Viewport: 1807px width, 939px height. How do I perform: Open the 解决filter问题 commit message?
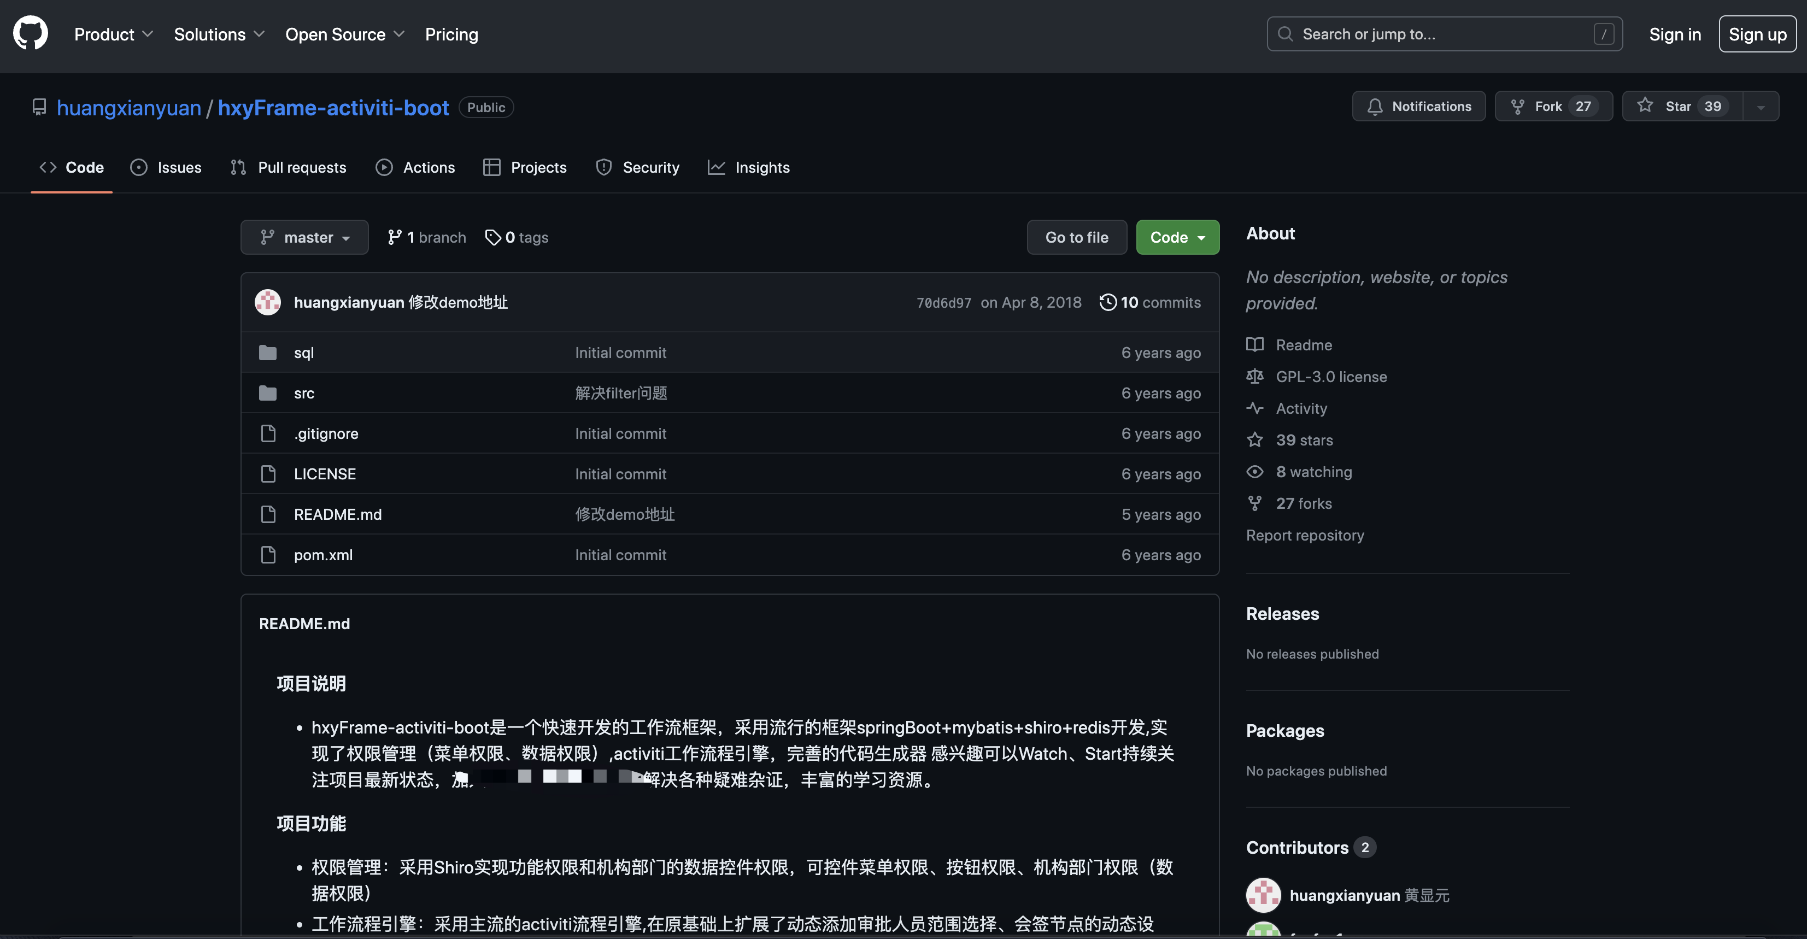(621, 394)
